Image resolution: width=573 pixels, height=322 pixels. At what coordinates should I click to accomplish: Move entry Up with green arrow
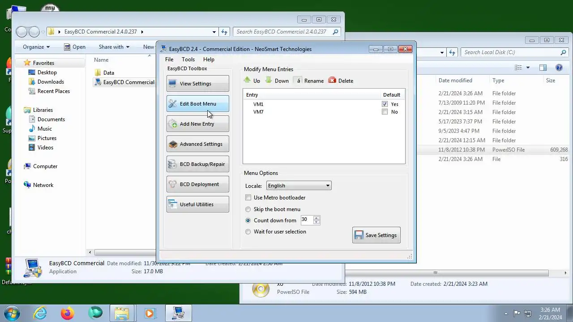tap(252, 80)
